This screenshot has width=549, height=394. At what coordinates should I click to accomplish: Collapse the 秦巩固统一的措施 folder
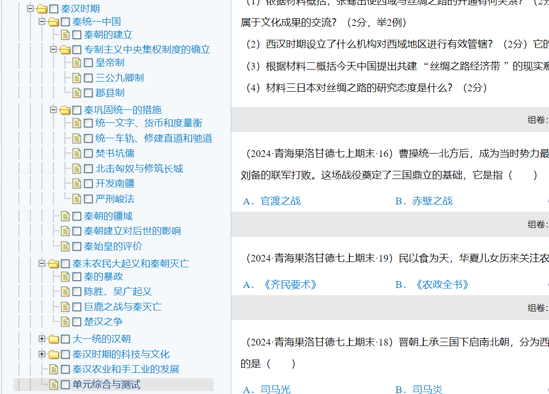(54, 110)
